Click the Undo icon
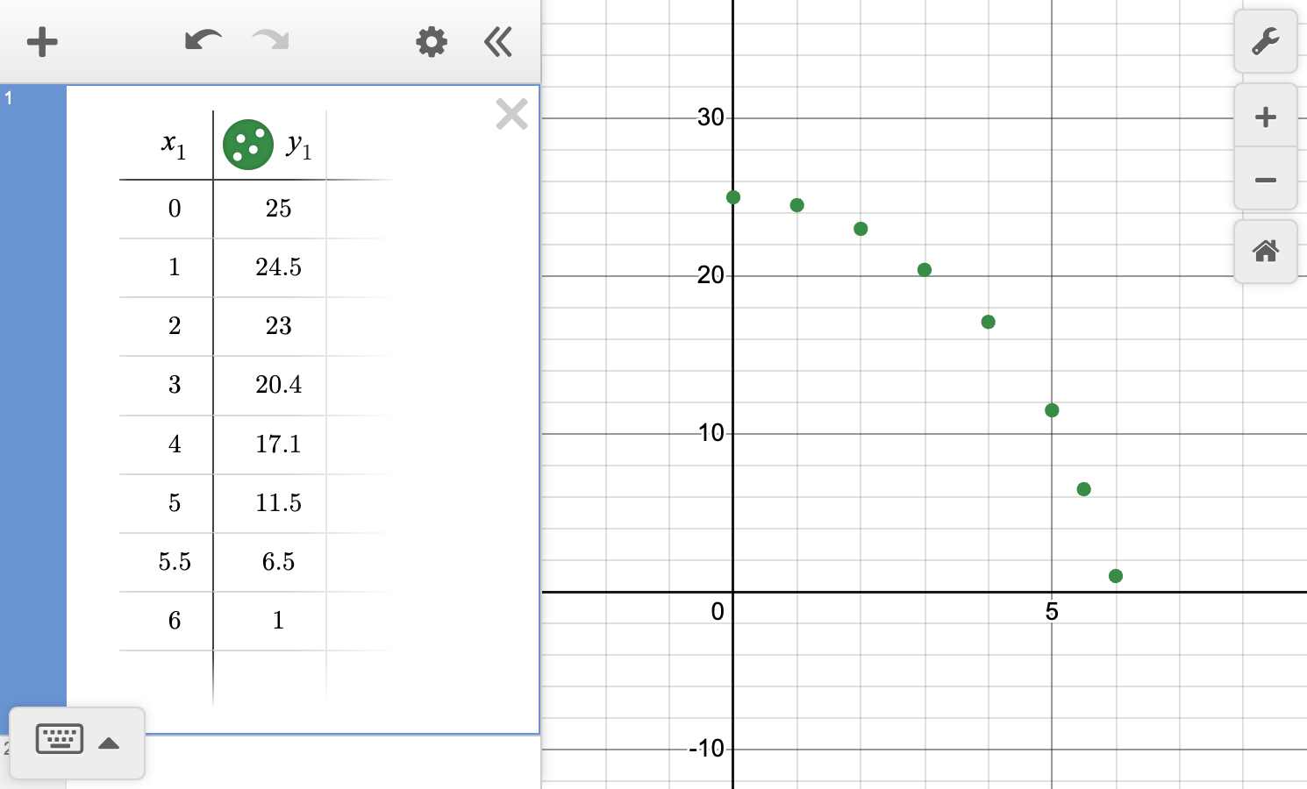Viewport: 1307px width, 789px height. tap(202, 41)
